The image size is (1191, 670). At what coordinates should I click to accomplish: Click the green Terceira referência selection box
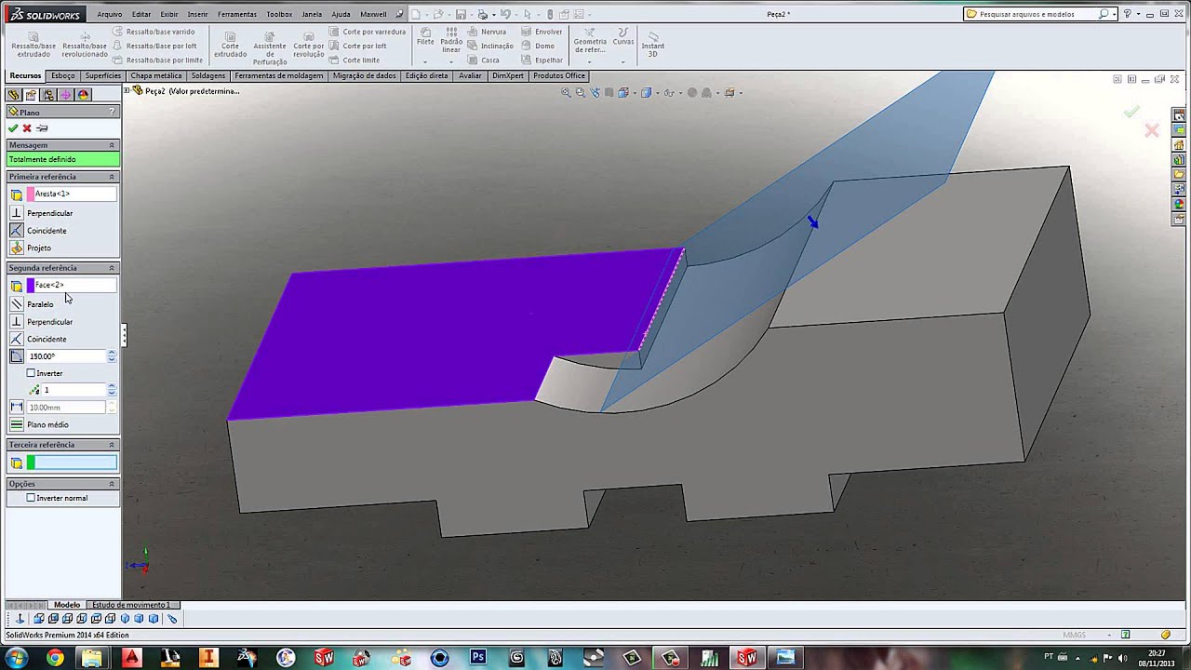(72, 462)
